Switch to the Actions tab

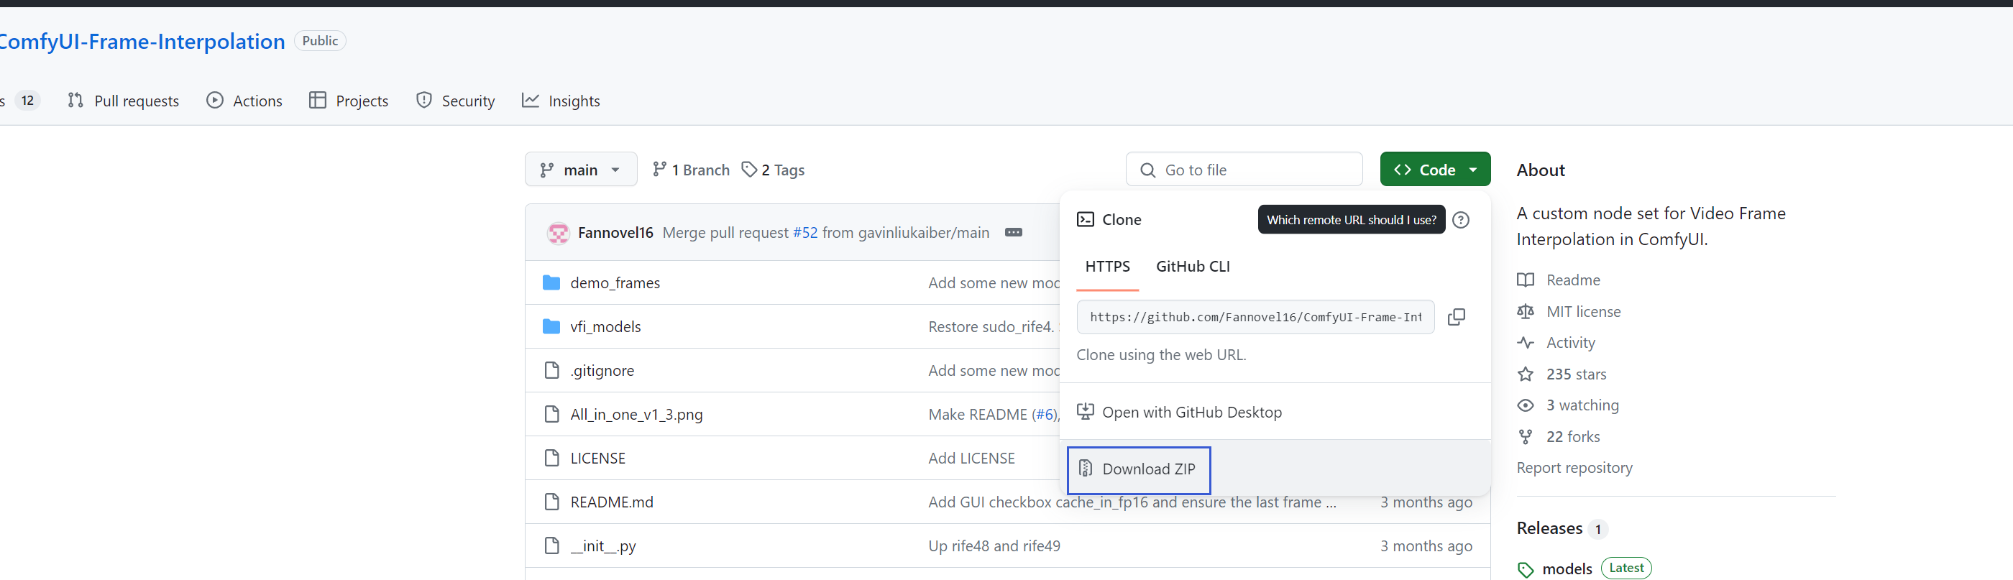point(244,101)
